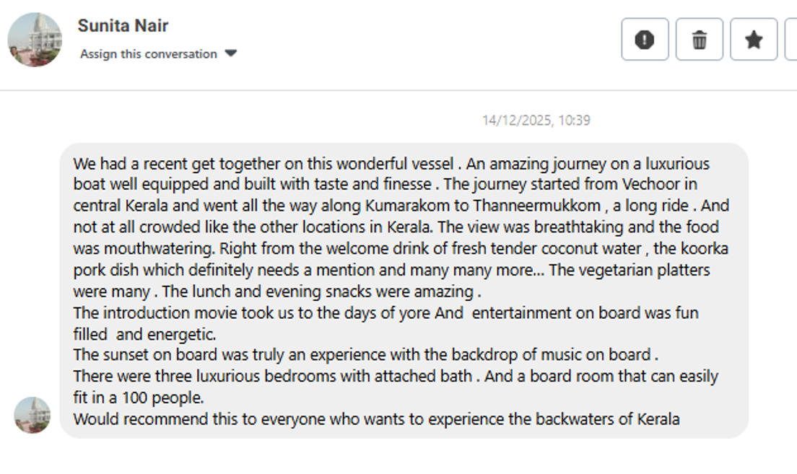Open the Assign this conversation dropdown
The image size is (797, 474).
[x=149, y=54]
